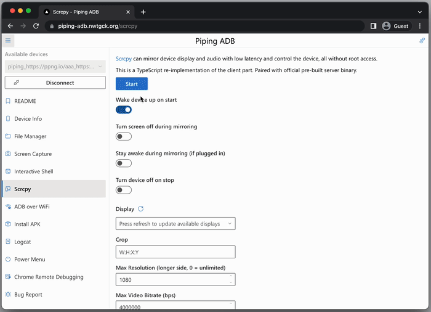Click the Bug Report icon
This screenshot has height=312, width=431.
point(8,295)
